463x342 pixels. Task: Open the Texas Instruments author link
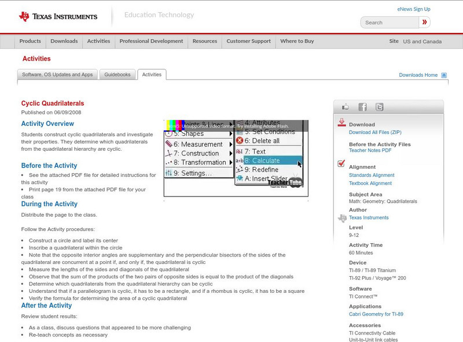(369, 218)
